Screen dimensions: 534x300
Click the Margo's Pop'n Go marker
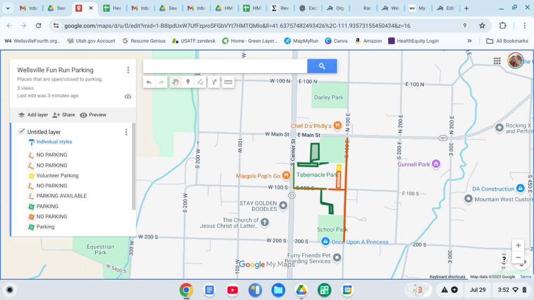coord(286,176)
